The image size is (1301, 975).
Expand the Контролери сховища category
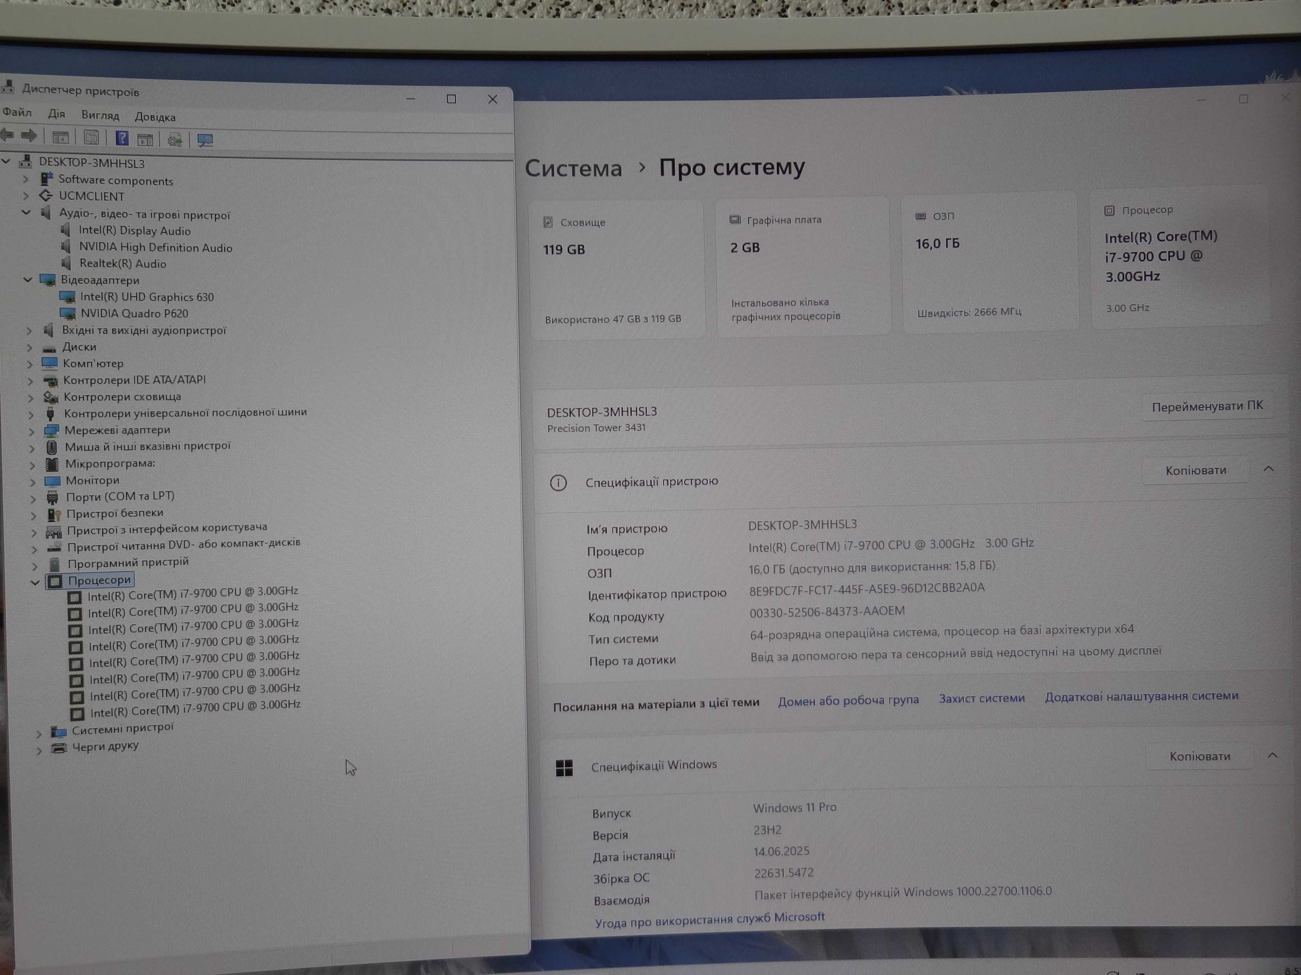(x=30, y=398)
